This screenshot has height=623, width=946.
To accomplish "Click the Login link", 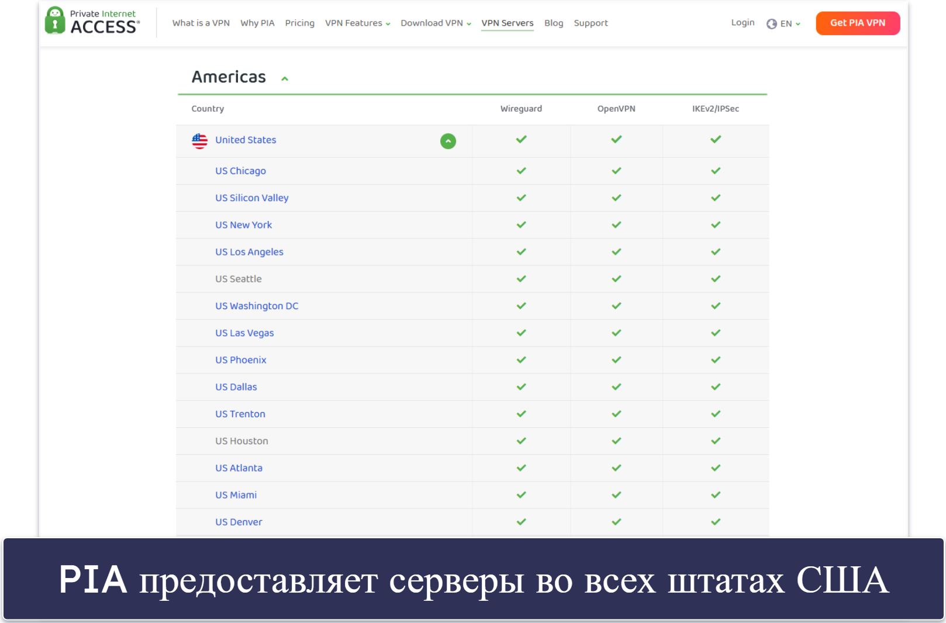I will 743,22.
